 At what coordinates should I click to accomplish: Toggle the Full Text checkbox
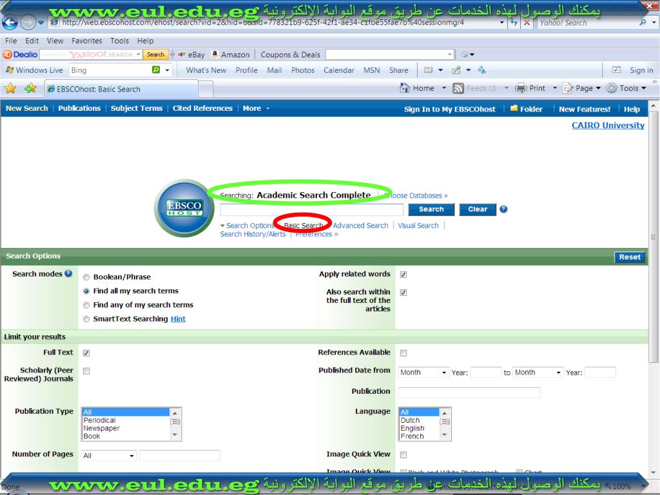click(x=86, y=353)
